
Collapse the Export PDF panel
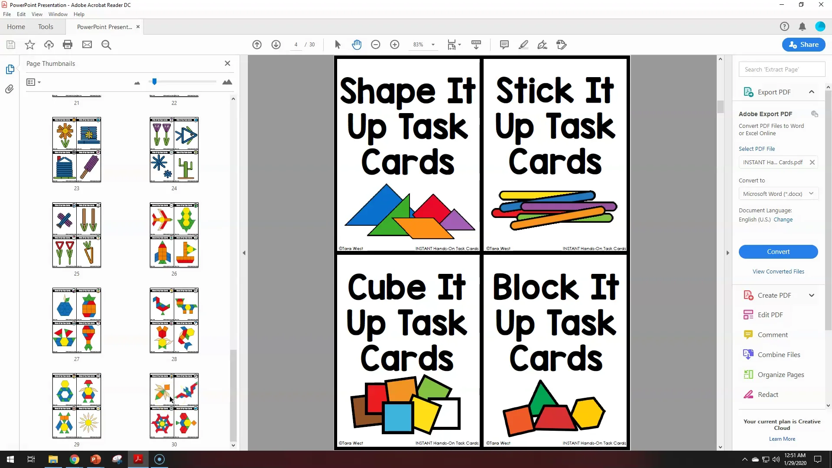[x=812, y=92]
